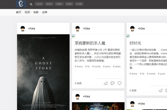Screen dimensions: 167x110
Task: Click #puns tag on 好时光 card
Action: click(x=161, y=74)
